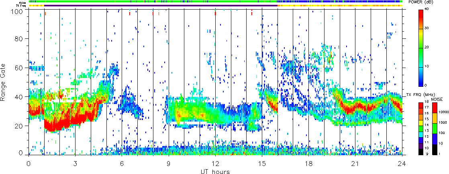The image size is (449, 174).
Task: Click the 'UT hours' x-axis label
Action: (x=215, y=171)
